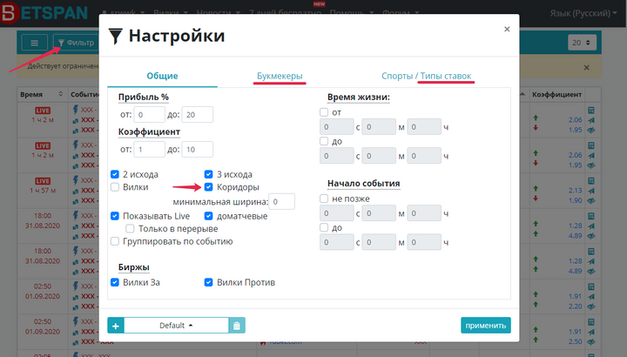
Task: Enable the Начало события 'до' checkbox
Action: pyautogui.click(x=324, y=227)
